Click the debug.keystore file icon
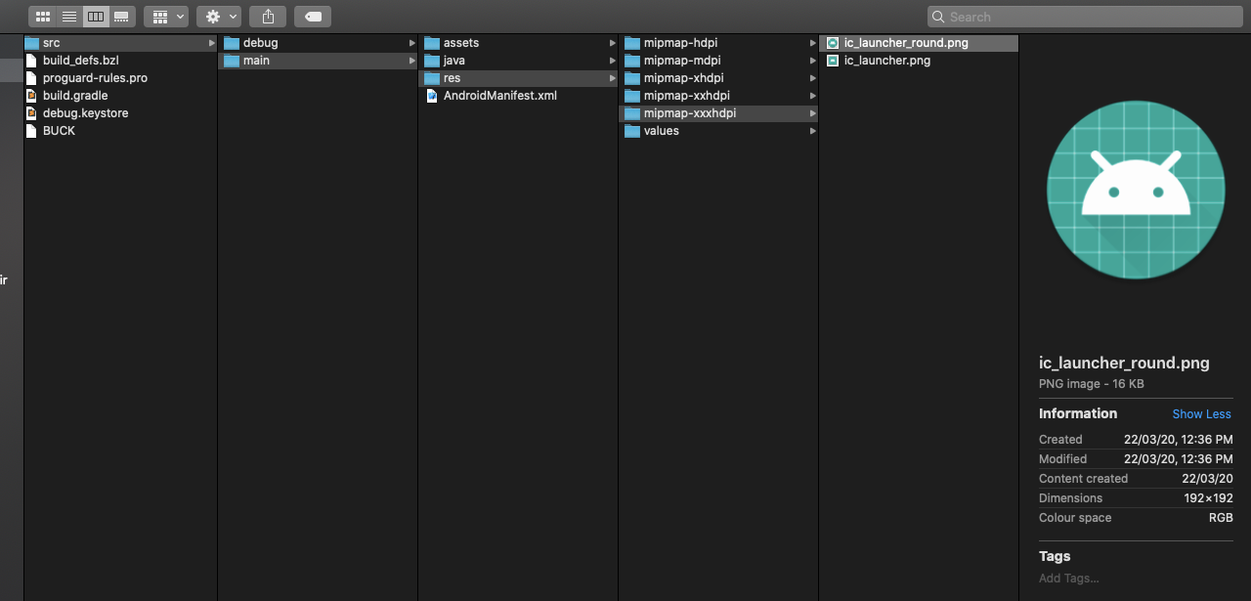Image resolution: width=1251 pixels, height=601 pixels. [31, 113]
